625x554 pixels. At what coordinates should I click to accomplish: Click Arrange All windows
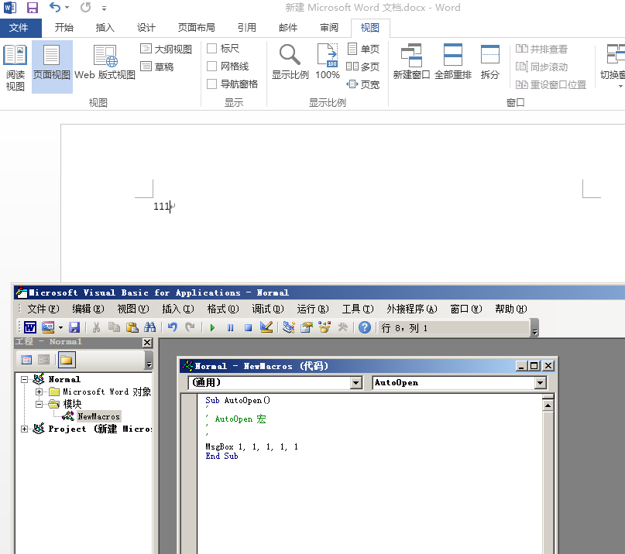click(453, 62)
